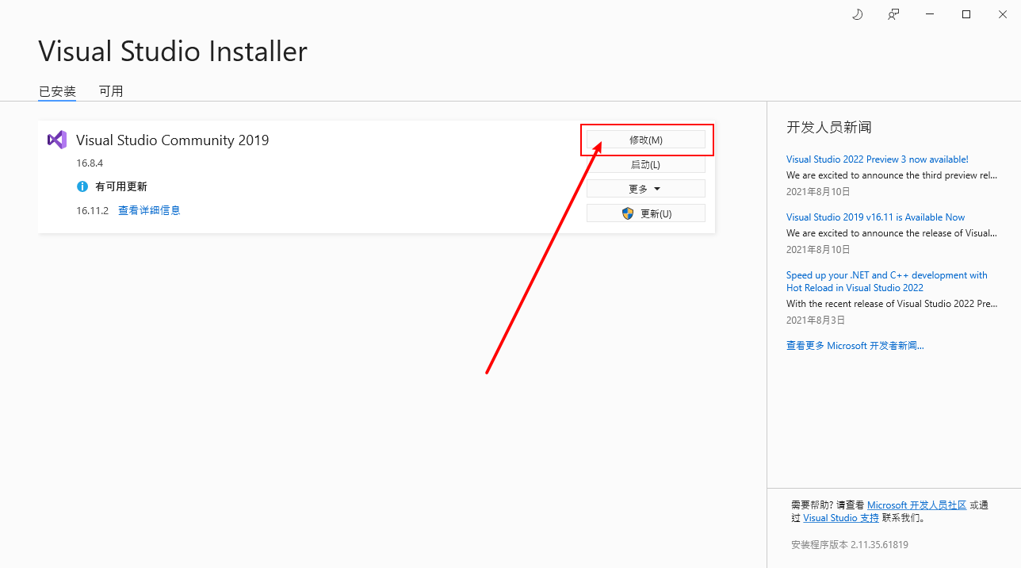This screenshot has width=1021, height=568.
Task: Click the installed version 16.8.4 text
Action: (x=90, y=163)
